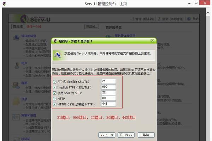
Task: Open 目录 link in background page
Action: pos(24,99)
